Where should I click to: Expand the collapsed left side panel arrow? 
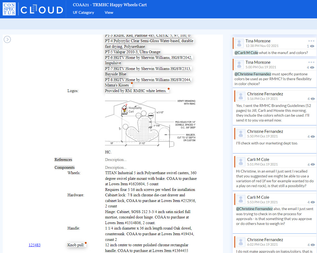(x=7, y=39)
